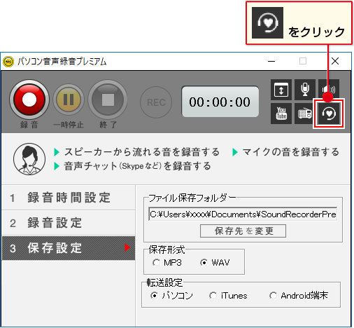The height and width of the screenshot is (328, 354).
Task: Click the yellow pause (一時停止) button
Action: 69,100
